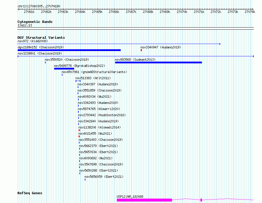This screenshot has height=203, width=262.
Task: Open nsv5974765 (Almarri2020) label
Action: [x=99, y=109]
